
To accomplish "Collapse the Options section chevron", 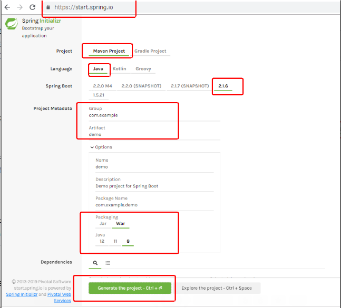I will click(x=92, y=147).
